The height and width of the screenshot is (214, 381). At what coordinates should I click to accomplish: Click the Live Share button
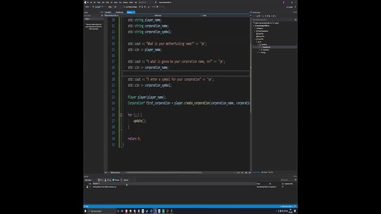(290, 7)
